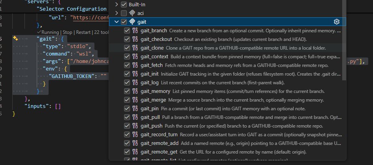Toggle the gait_context checkbox

[x=127, y=57]
